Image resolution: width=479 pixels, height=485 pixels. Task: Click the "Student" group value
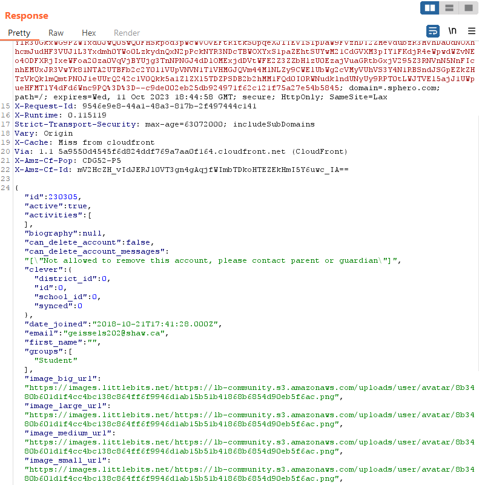click(x=56, y=360)
